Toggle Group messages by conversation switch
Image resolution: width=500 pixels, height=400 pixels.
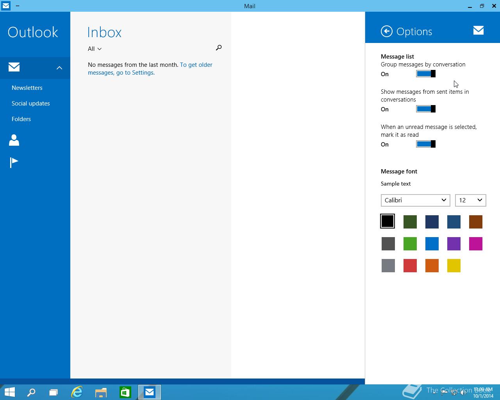click(426, 74)
